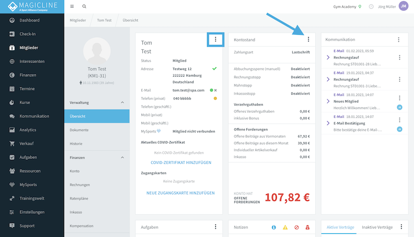Click the yellow warning icon in Notizen
Screen dimensions: 414x237
[285, 227]
